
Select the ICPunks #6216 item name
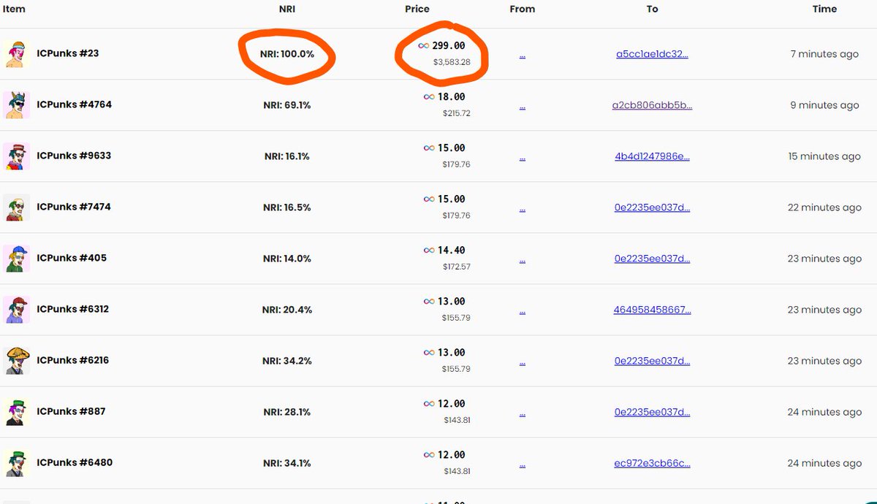tap(73, 360)
